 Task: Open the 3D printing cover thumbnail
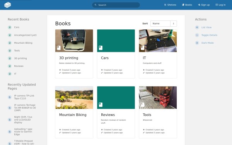74,41
